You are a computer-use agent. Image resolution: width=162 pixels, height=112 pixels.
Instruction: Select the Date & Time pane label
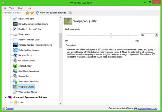[x=26, y=19]
